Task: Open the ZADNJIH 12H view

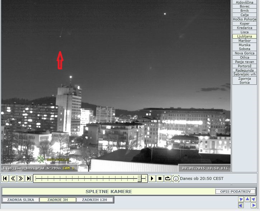Action: 95,200
